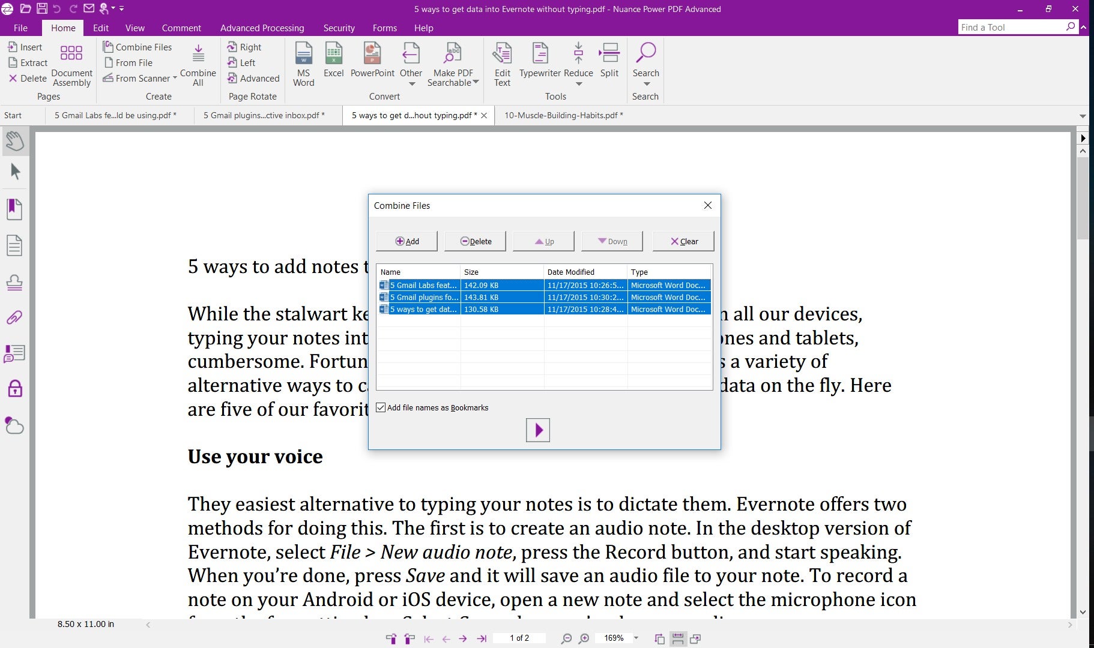Click the Split tool
Image resolution: width=1094 pixels, height=648 pixels.
pos(609,60)
